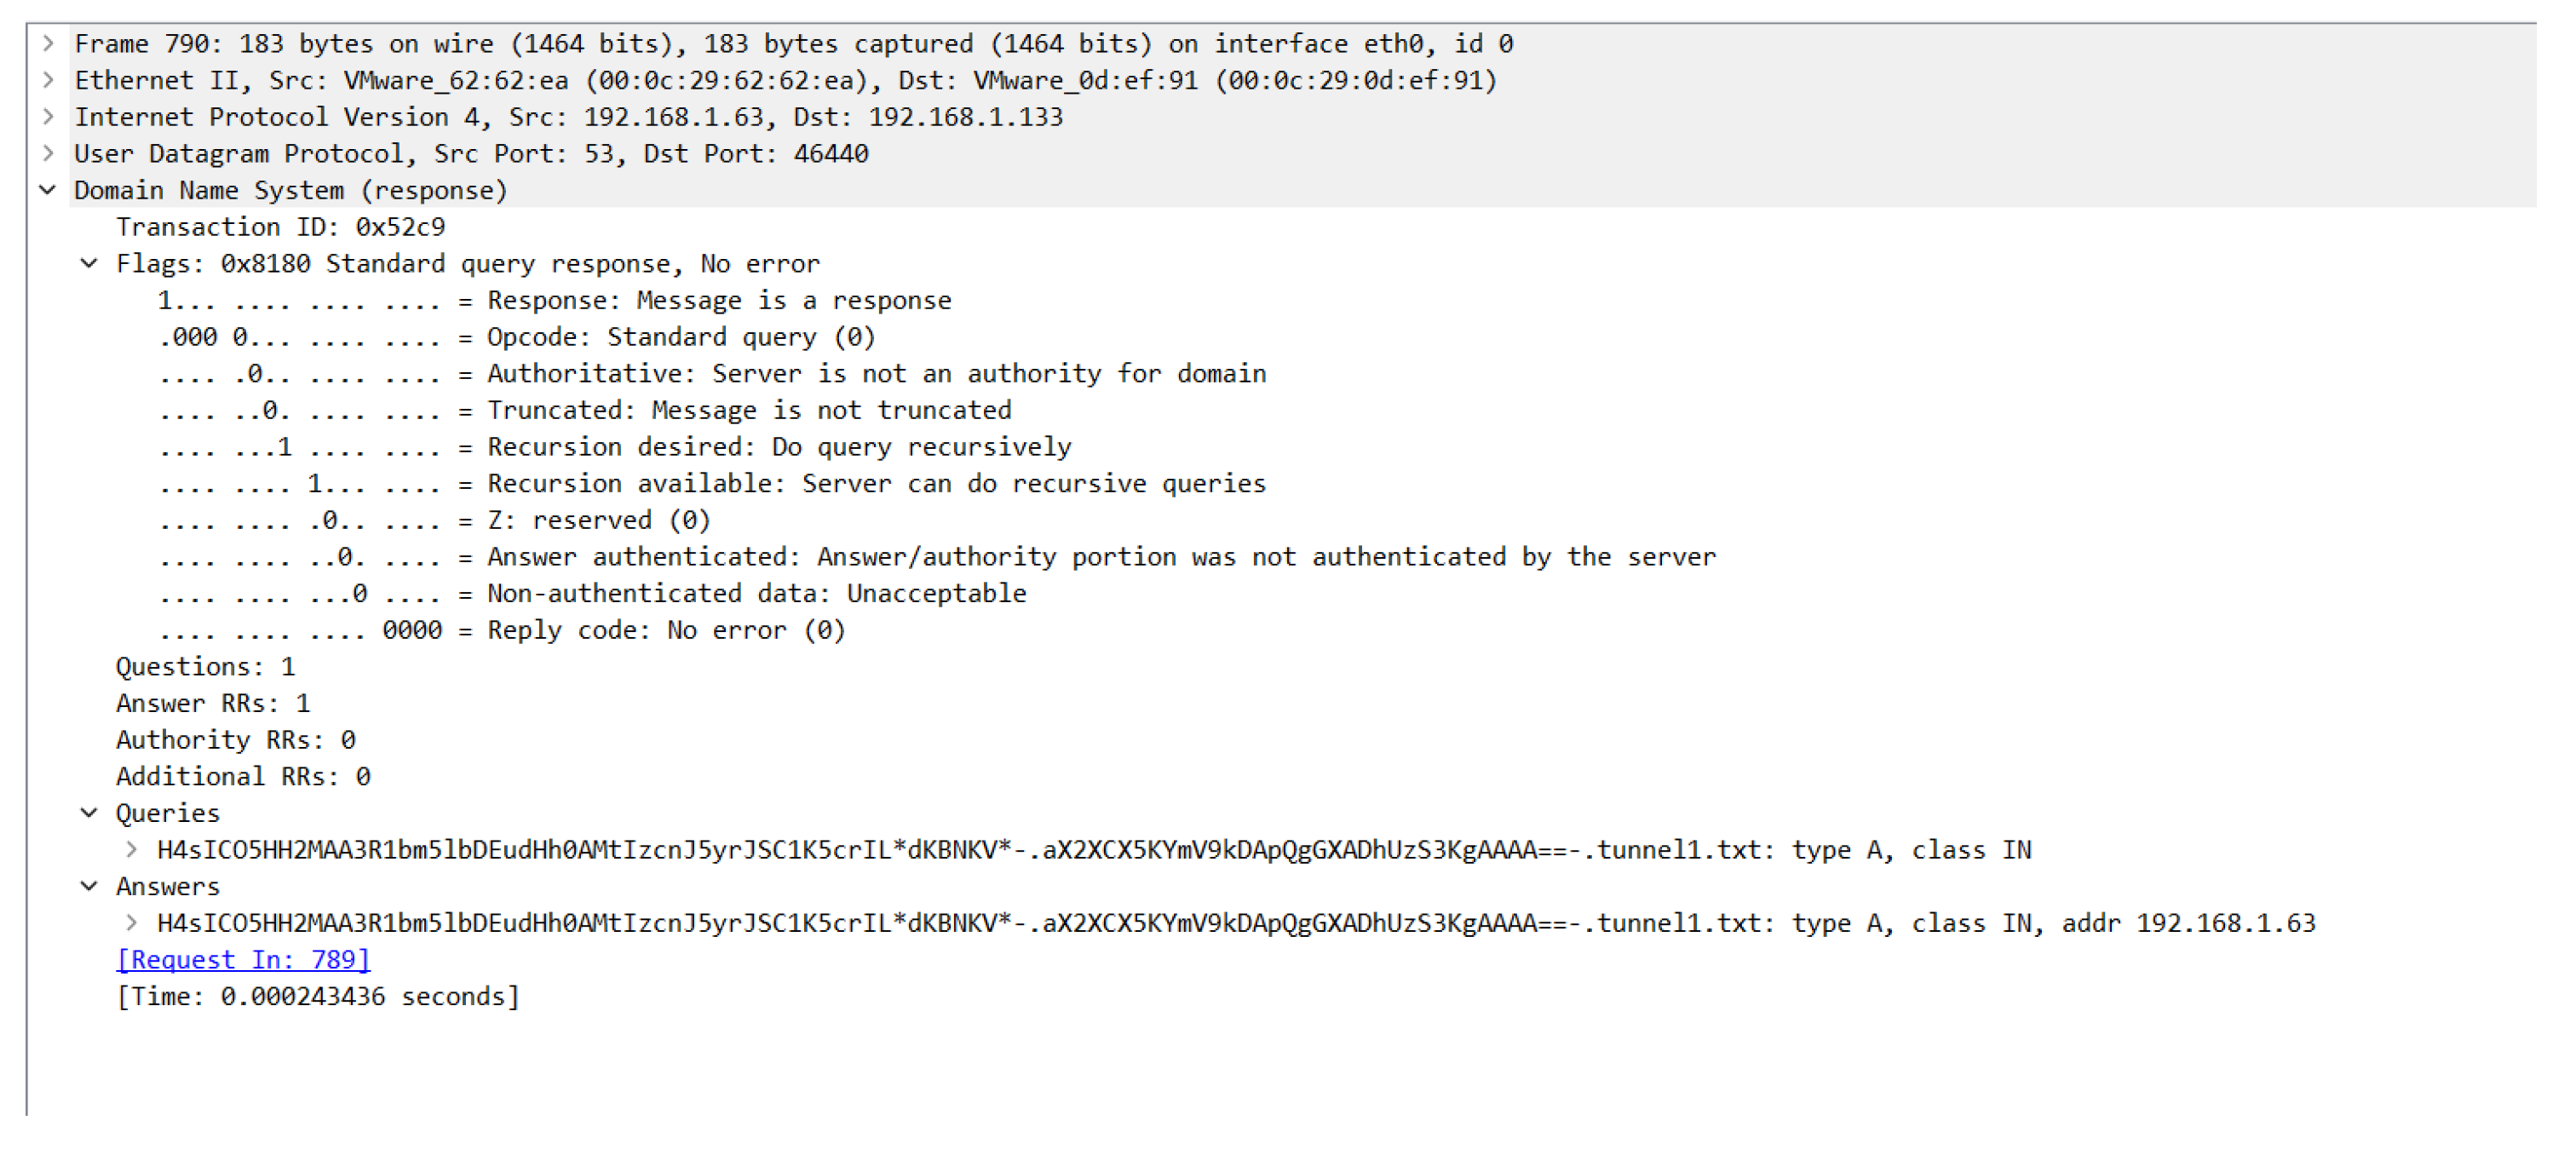Expand the User Datagram Protocol section

pos(47,154)
